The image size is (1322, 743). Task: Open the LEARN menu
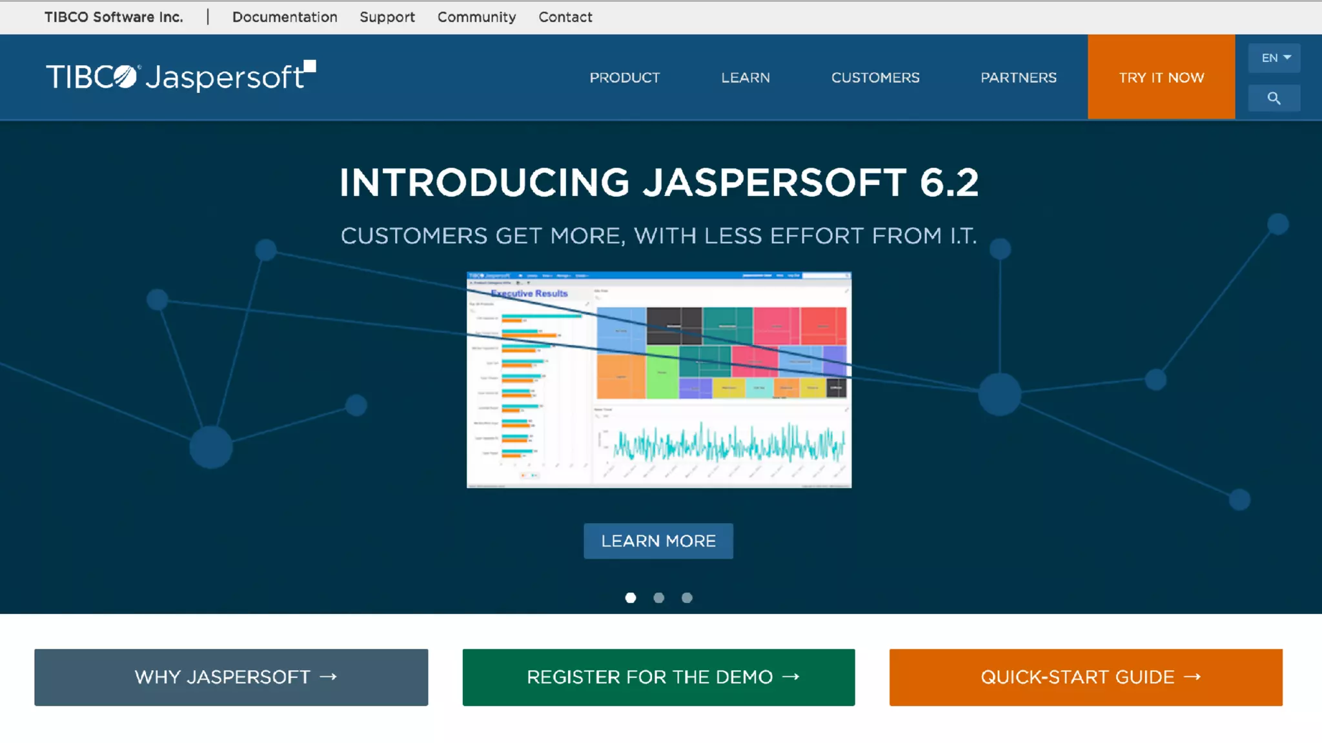click(x=745, y=77)
